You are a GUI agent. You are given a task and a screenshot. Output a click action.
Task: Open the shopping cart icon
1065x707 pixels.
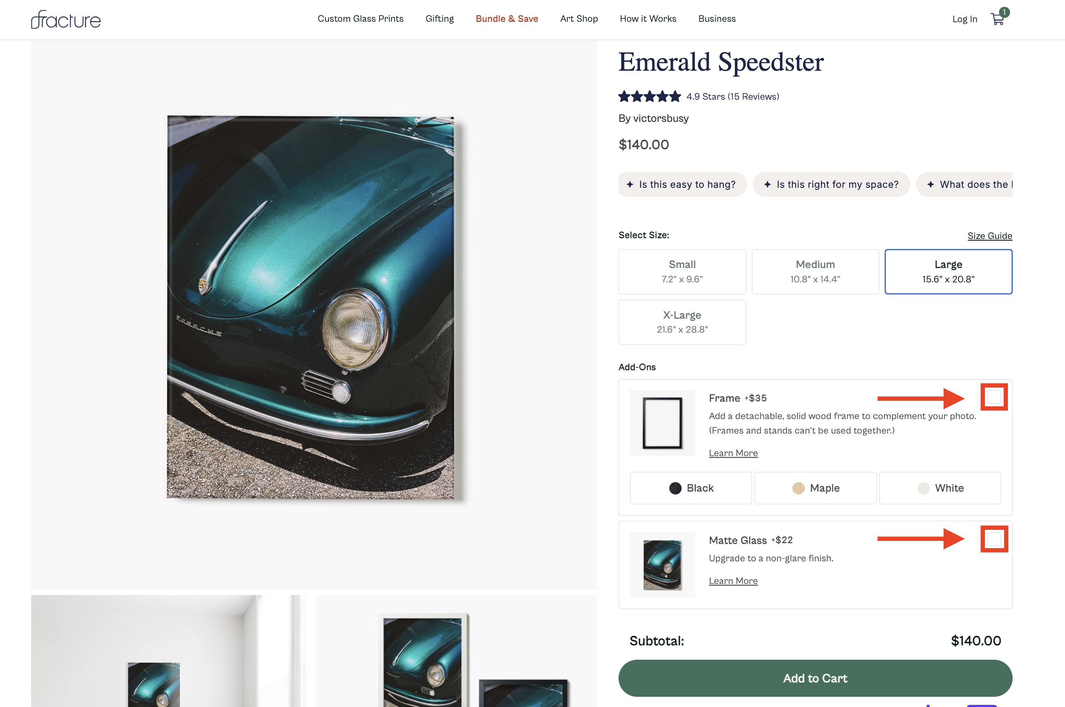[x=997, y=20]
